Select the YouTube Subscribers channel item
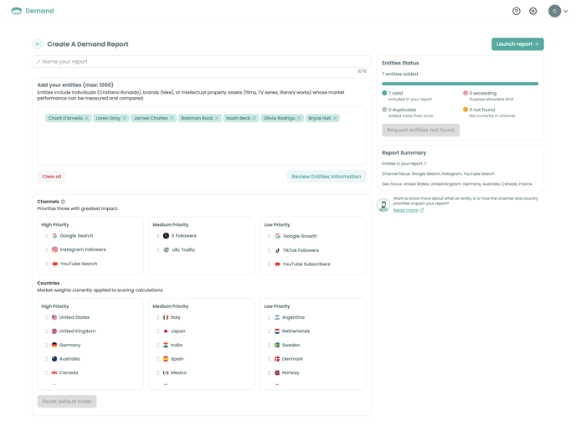The height and width of the screenshot is (431, 576). (306, 264)
